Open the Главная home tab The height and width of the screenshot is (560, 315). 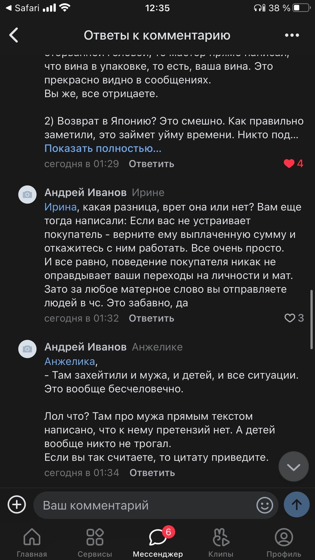[x=32, y=542]
